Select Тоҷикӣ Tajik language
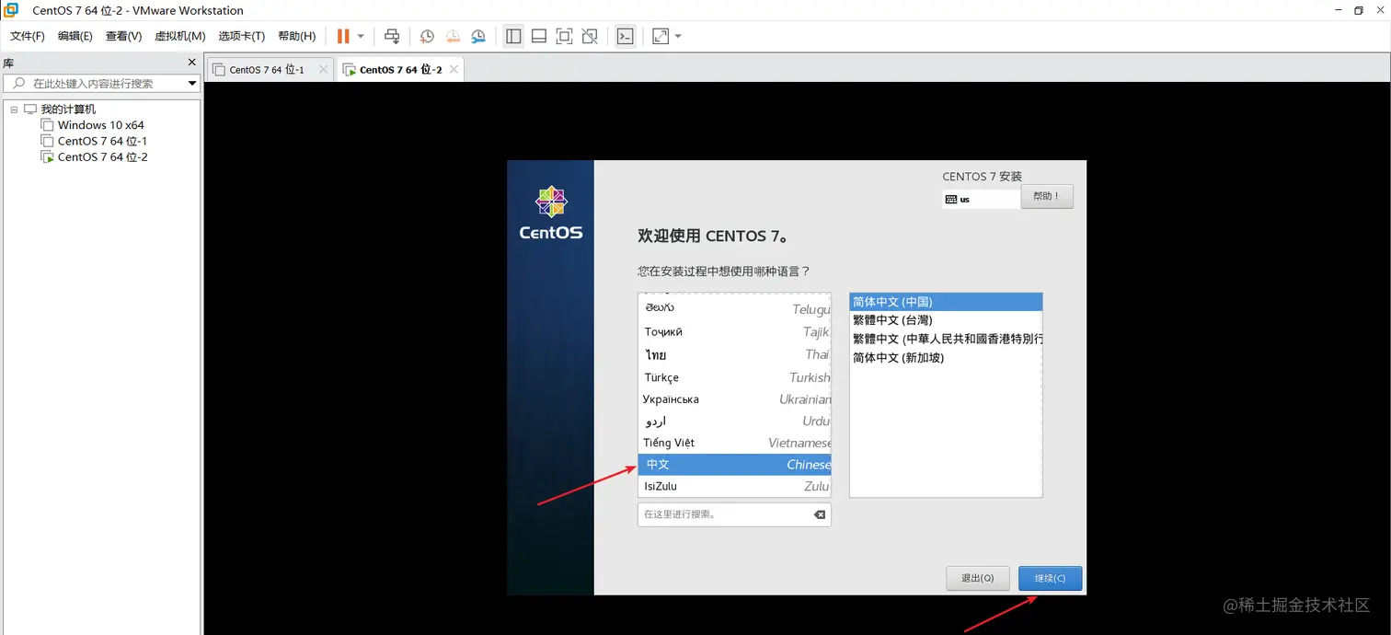The height and width of the screenshot is (635, 1391). [x=734, y=332]
